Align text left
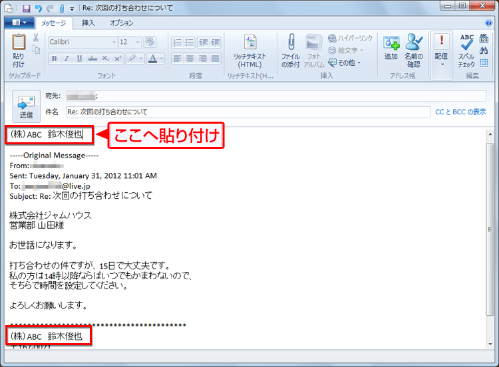Viewport: 499px width, 367px height. 177,59
